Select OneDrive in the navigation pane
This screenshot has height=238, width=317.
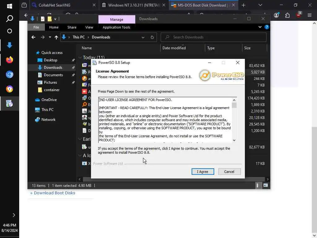[x=49, y=100]
